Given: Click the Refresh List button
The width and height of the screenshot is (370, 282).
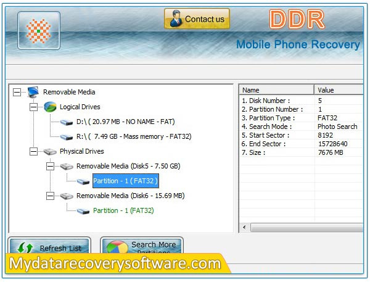Looking at the screenshot, I should [x=49, y=246].
